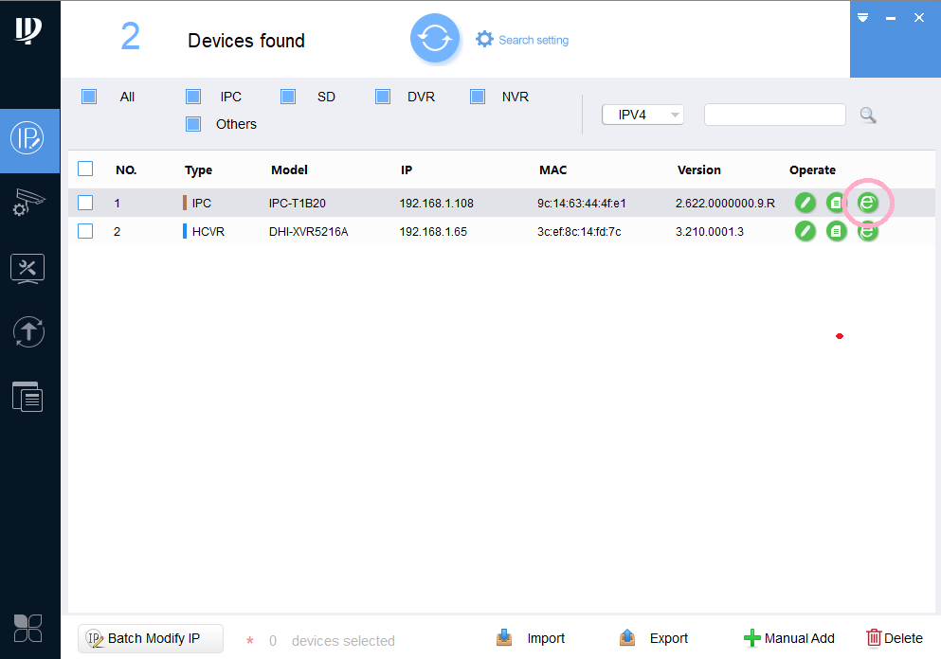Toggle the SD filter checkbox
Screen dimensions: 941x659
point(288,97)
